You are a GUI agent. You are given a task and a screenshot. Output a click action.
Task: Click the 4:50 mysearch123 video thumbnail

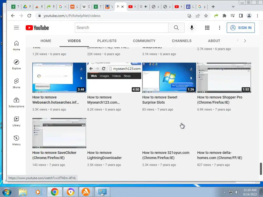click(x=114, y=78)
